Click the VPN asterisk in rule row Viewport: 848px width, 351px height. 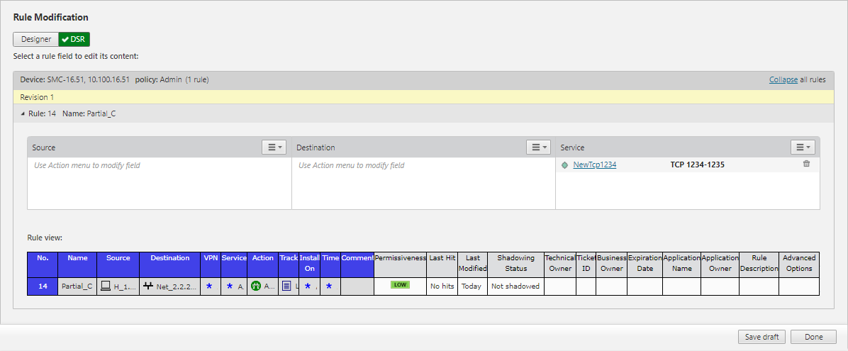(208, 286)
